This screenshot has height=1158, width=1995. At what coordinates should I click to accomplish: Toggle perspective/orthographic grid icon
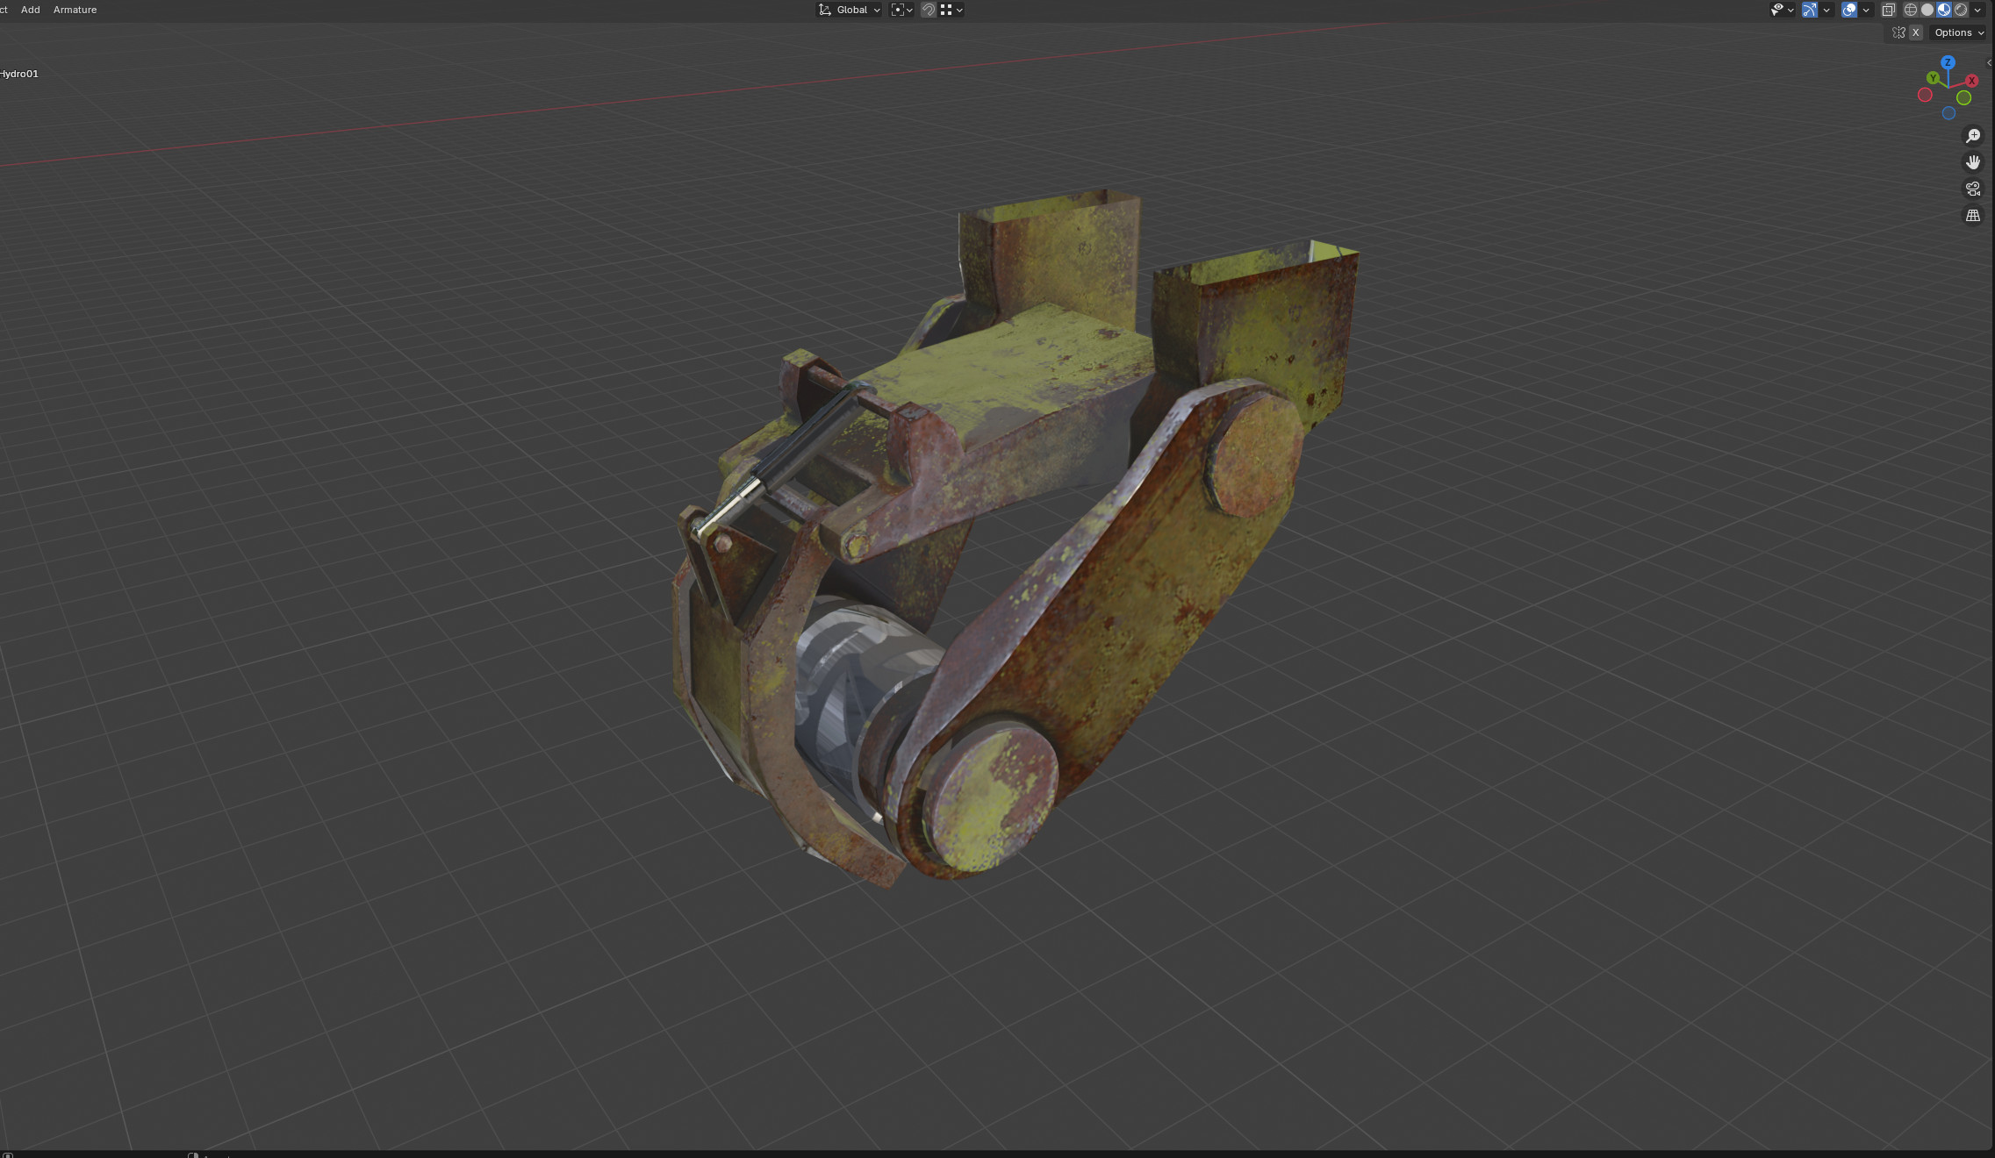(1973, 215)
